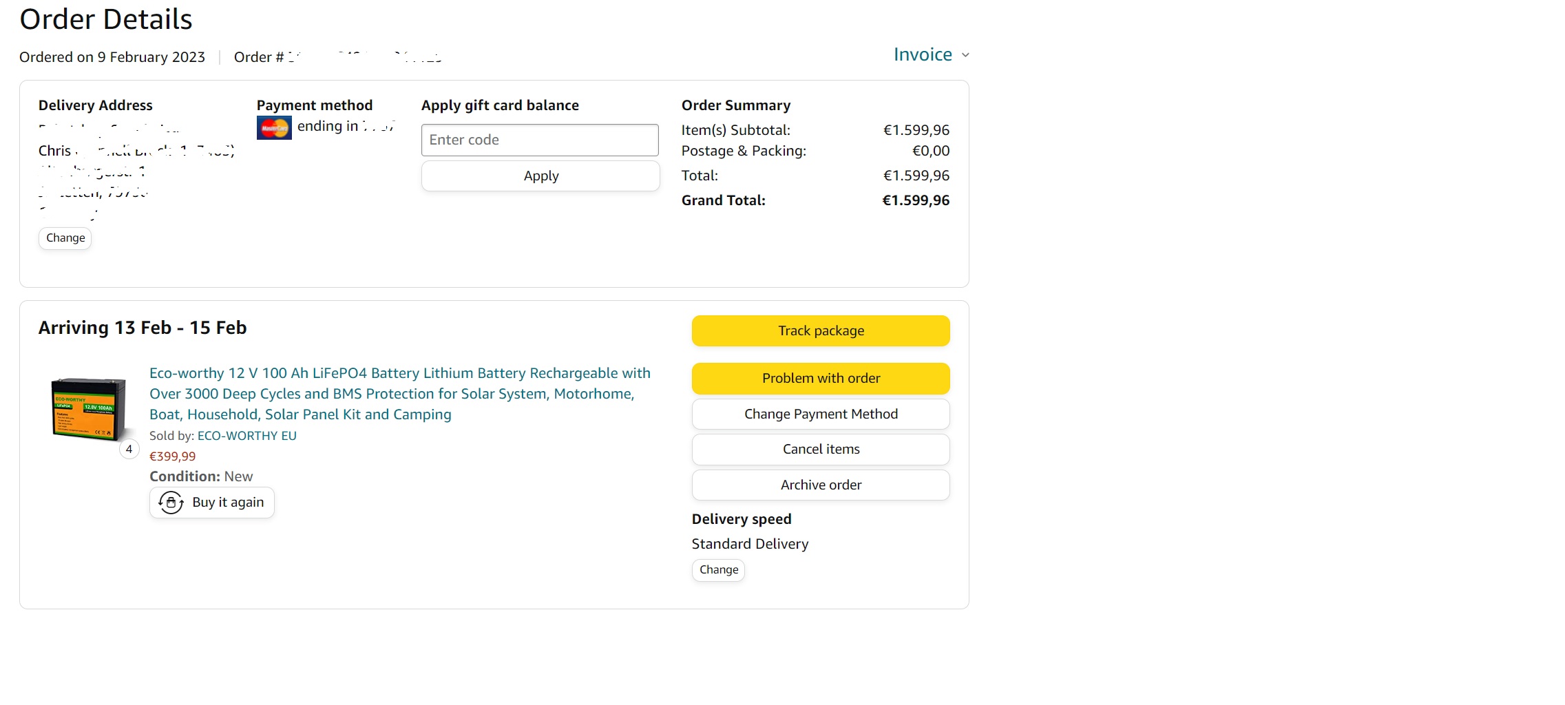
Task: Click Cancel items button
Action: [821, 450]
